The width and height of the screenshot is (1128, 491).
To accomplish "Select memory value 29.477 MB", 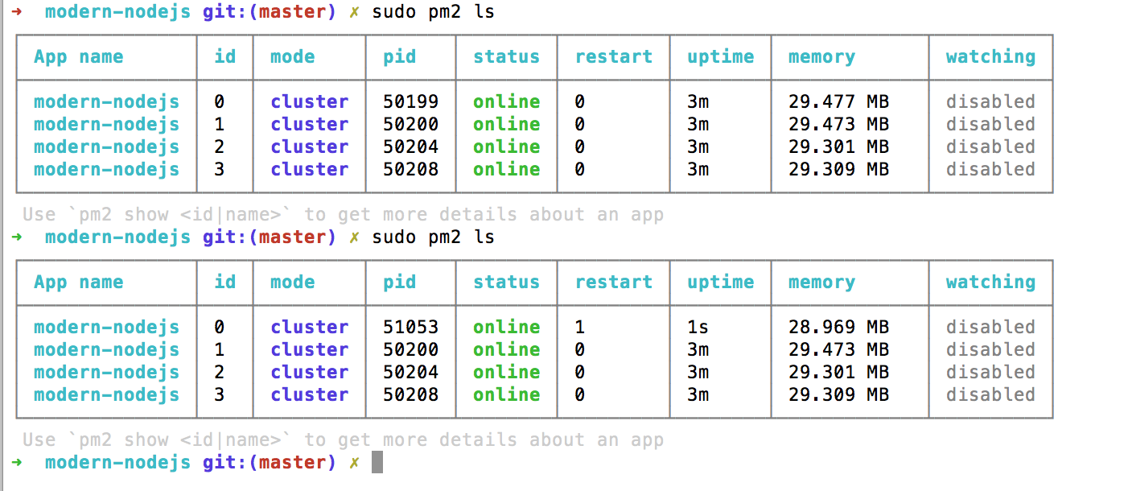I will point(838,101).
